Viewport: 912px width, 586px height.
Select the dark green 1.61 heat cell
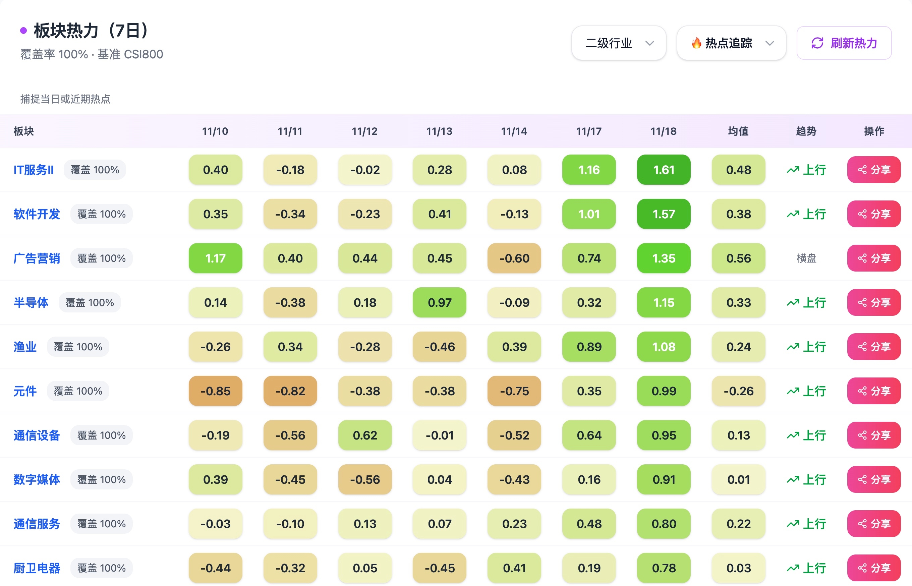pyautogui.click(x=663, y=170)
